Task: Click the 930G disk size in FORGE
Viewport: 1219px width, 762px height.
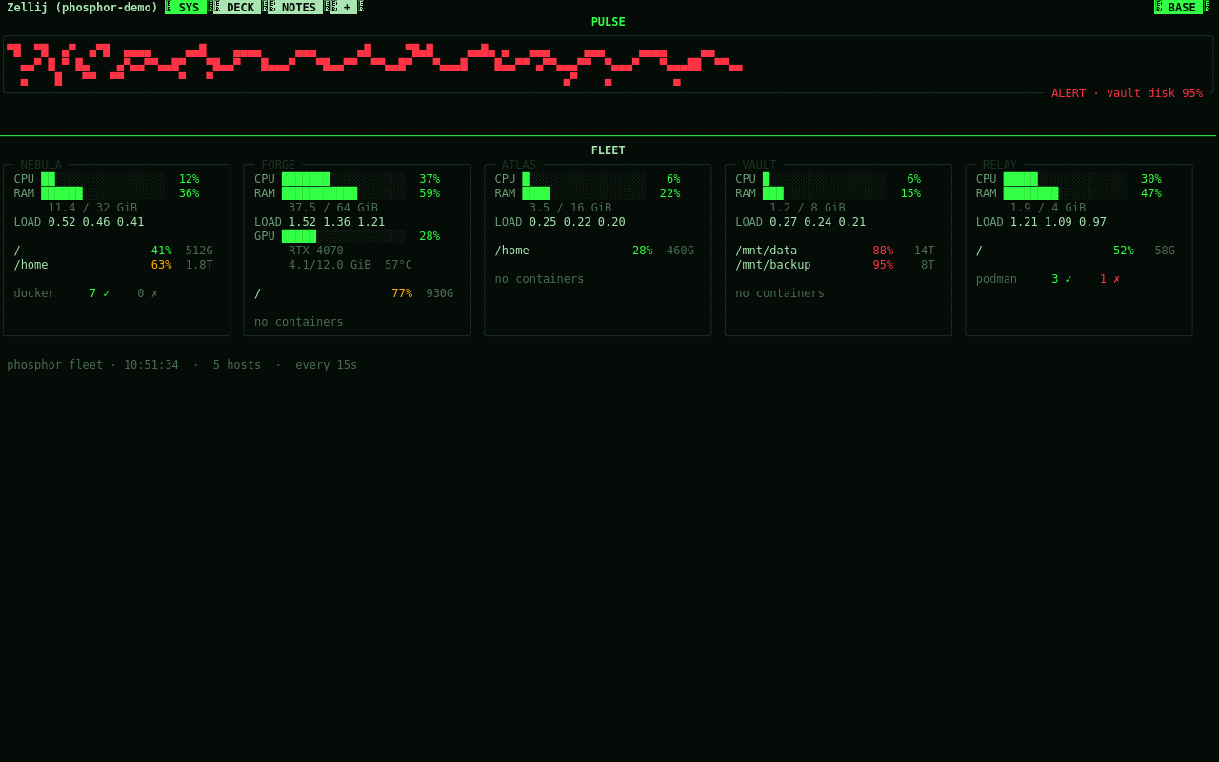Action: pyautogui.click(x=440, y=293)
